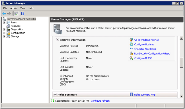Click the Server Manager (TSERVER) root tree icon
The width and height of the screenshot is (185, 109).
[x=4, y=19]
